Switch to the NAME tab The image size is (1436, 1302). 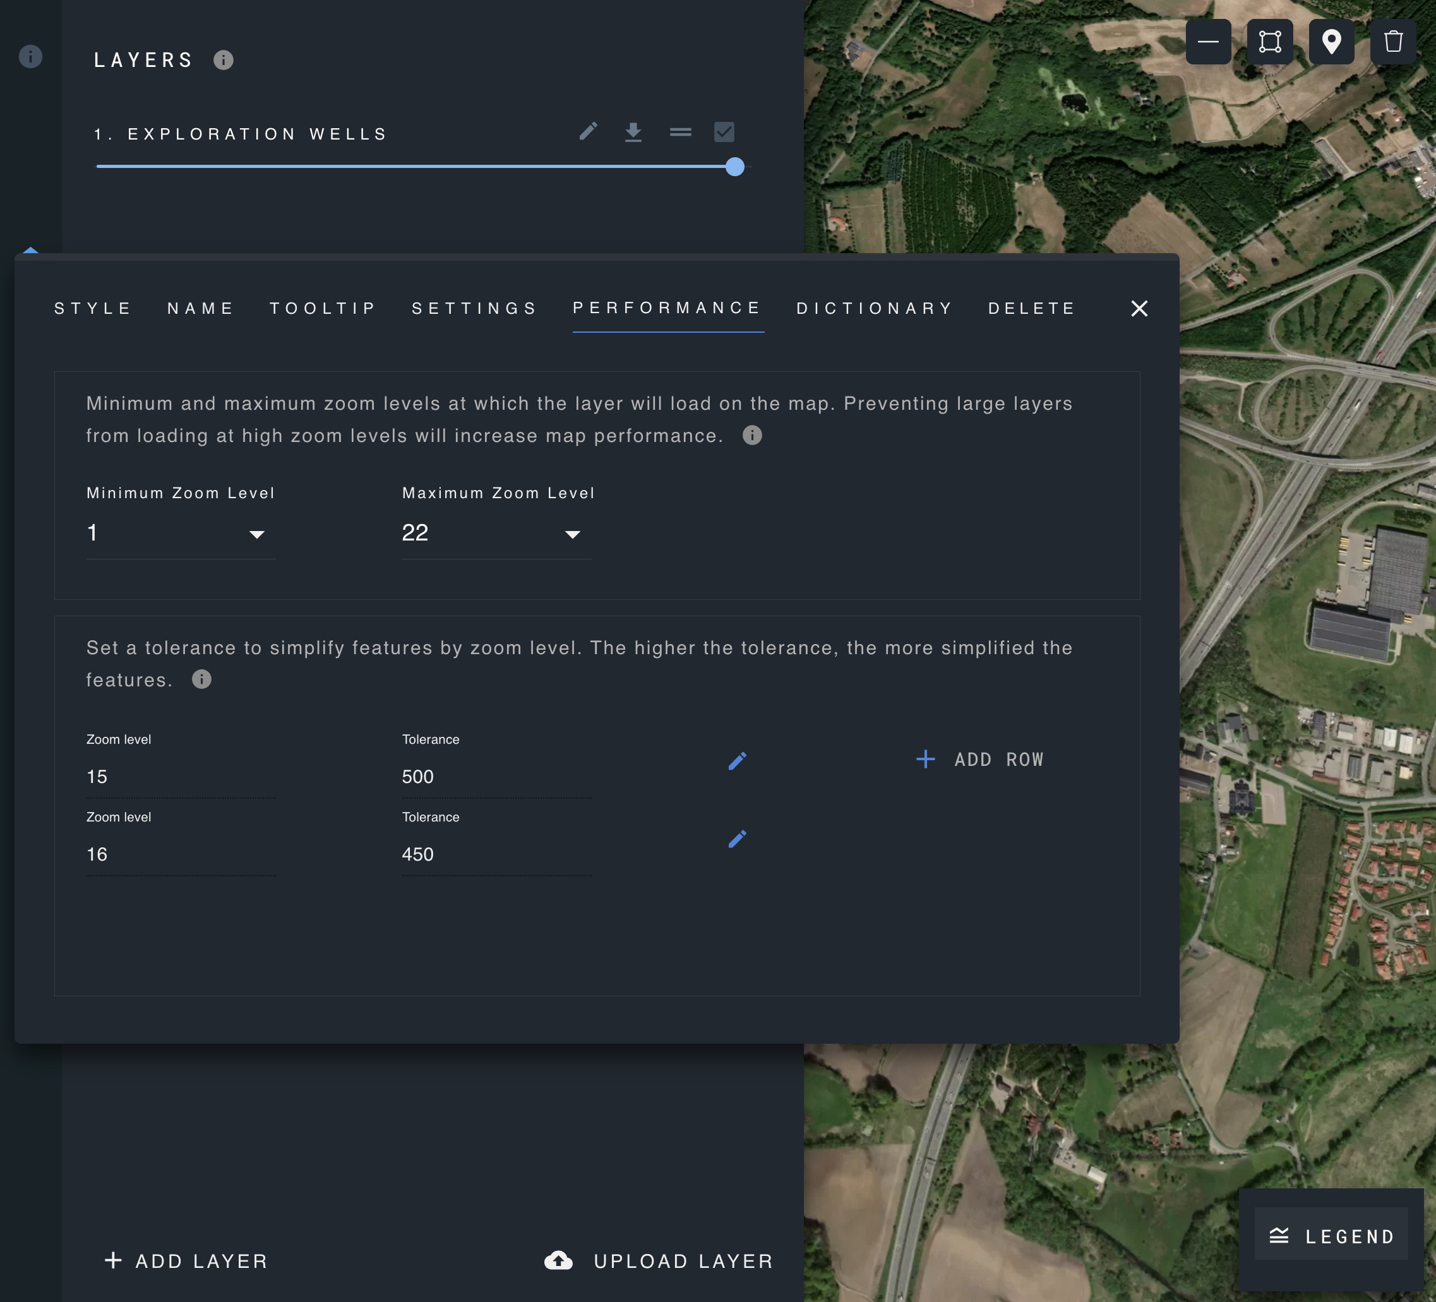(x=201, y=308)
